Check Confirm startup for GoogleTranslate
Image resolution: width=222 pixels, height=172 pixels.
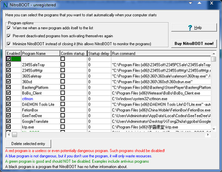63,121
